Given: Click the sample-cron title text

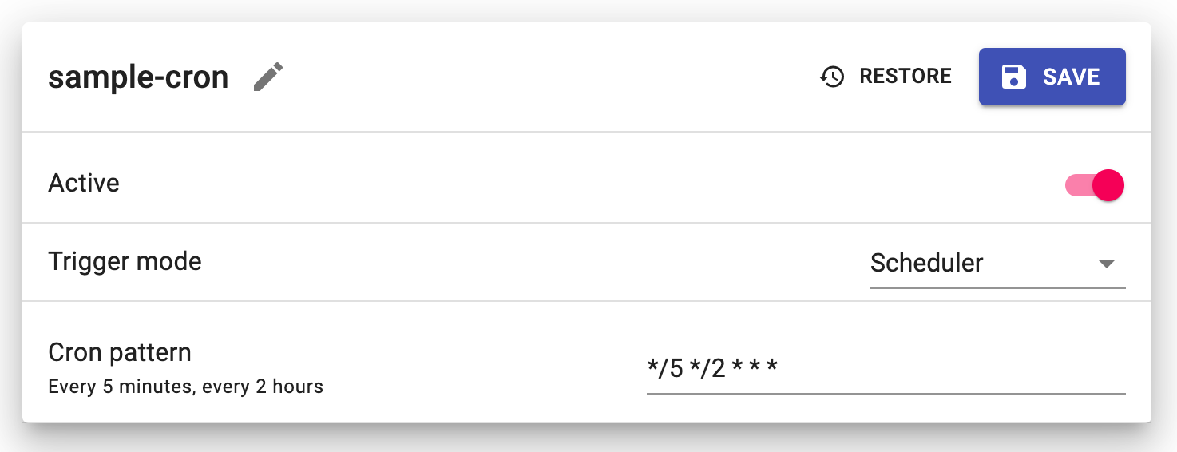Looking at the screenshot, I should (138, 77).
